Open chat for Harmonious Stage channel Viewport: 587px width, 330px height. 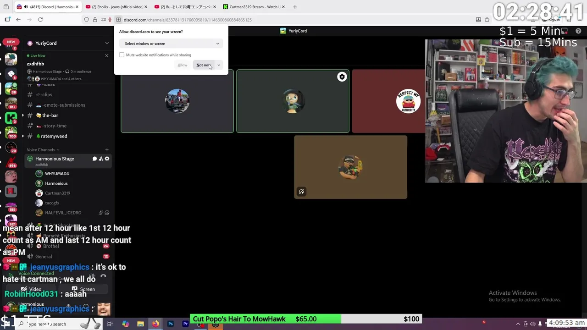[94, 159]
